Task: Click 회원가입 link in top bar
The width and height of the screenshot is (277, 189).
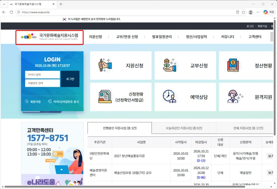Action: (262, 26)
